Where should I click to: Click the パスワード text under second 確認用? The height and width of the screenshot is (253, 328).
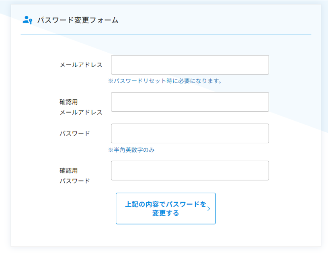tap(75, 181)
